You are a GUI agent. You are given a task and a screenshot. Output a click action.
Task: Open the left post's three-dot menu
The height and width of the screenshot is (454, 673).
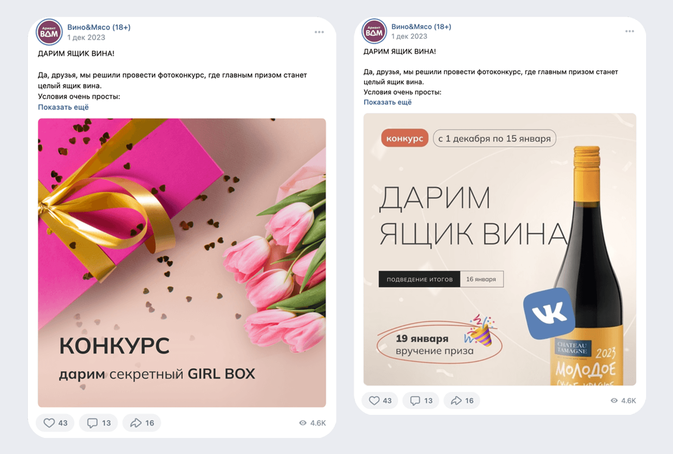(319, 32)
